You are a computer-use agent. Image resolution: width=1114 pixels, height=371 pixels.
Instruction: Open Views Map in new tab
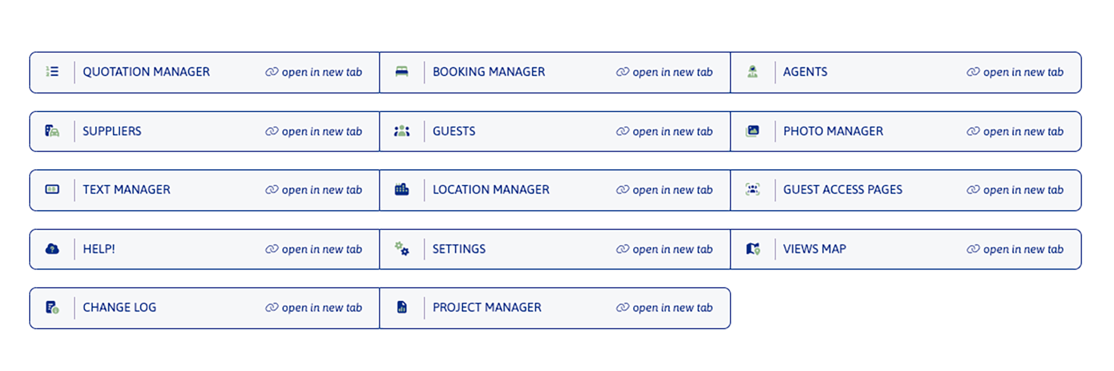(x=1015, y=249)
